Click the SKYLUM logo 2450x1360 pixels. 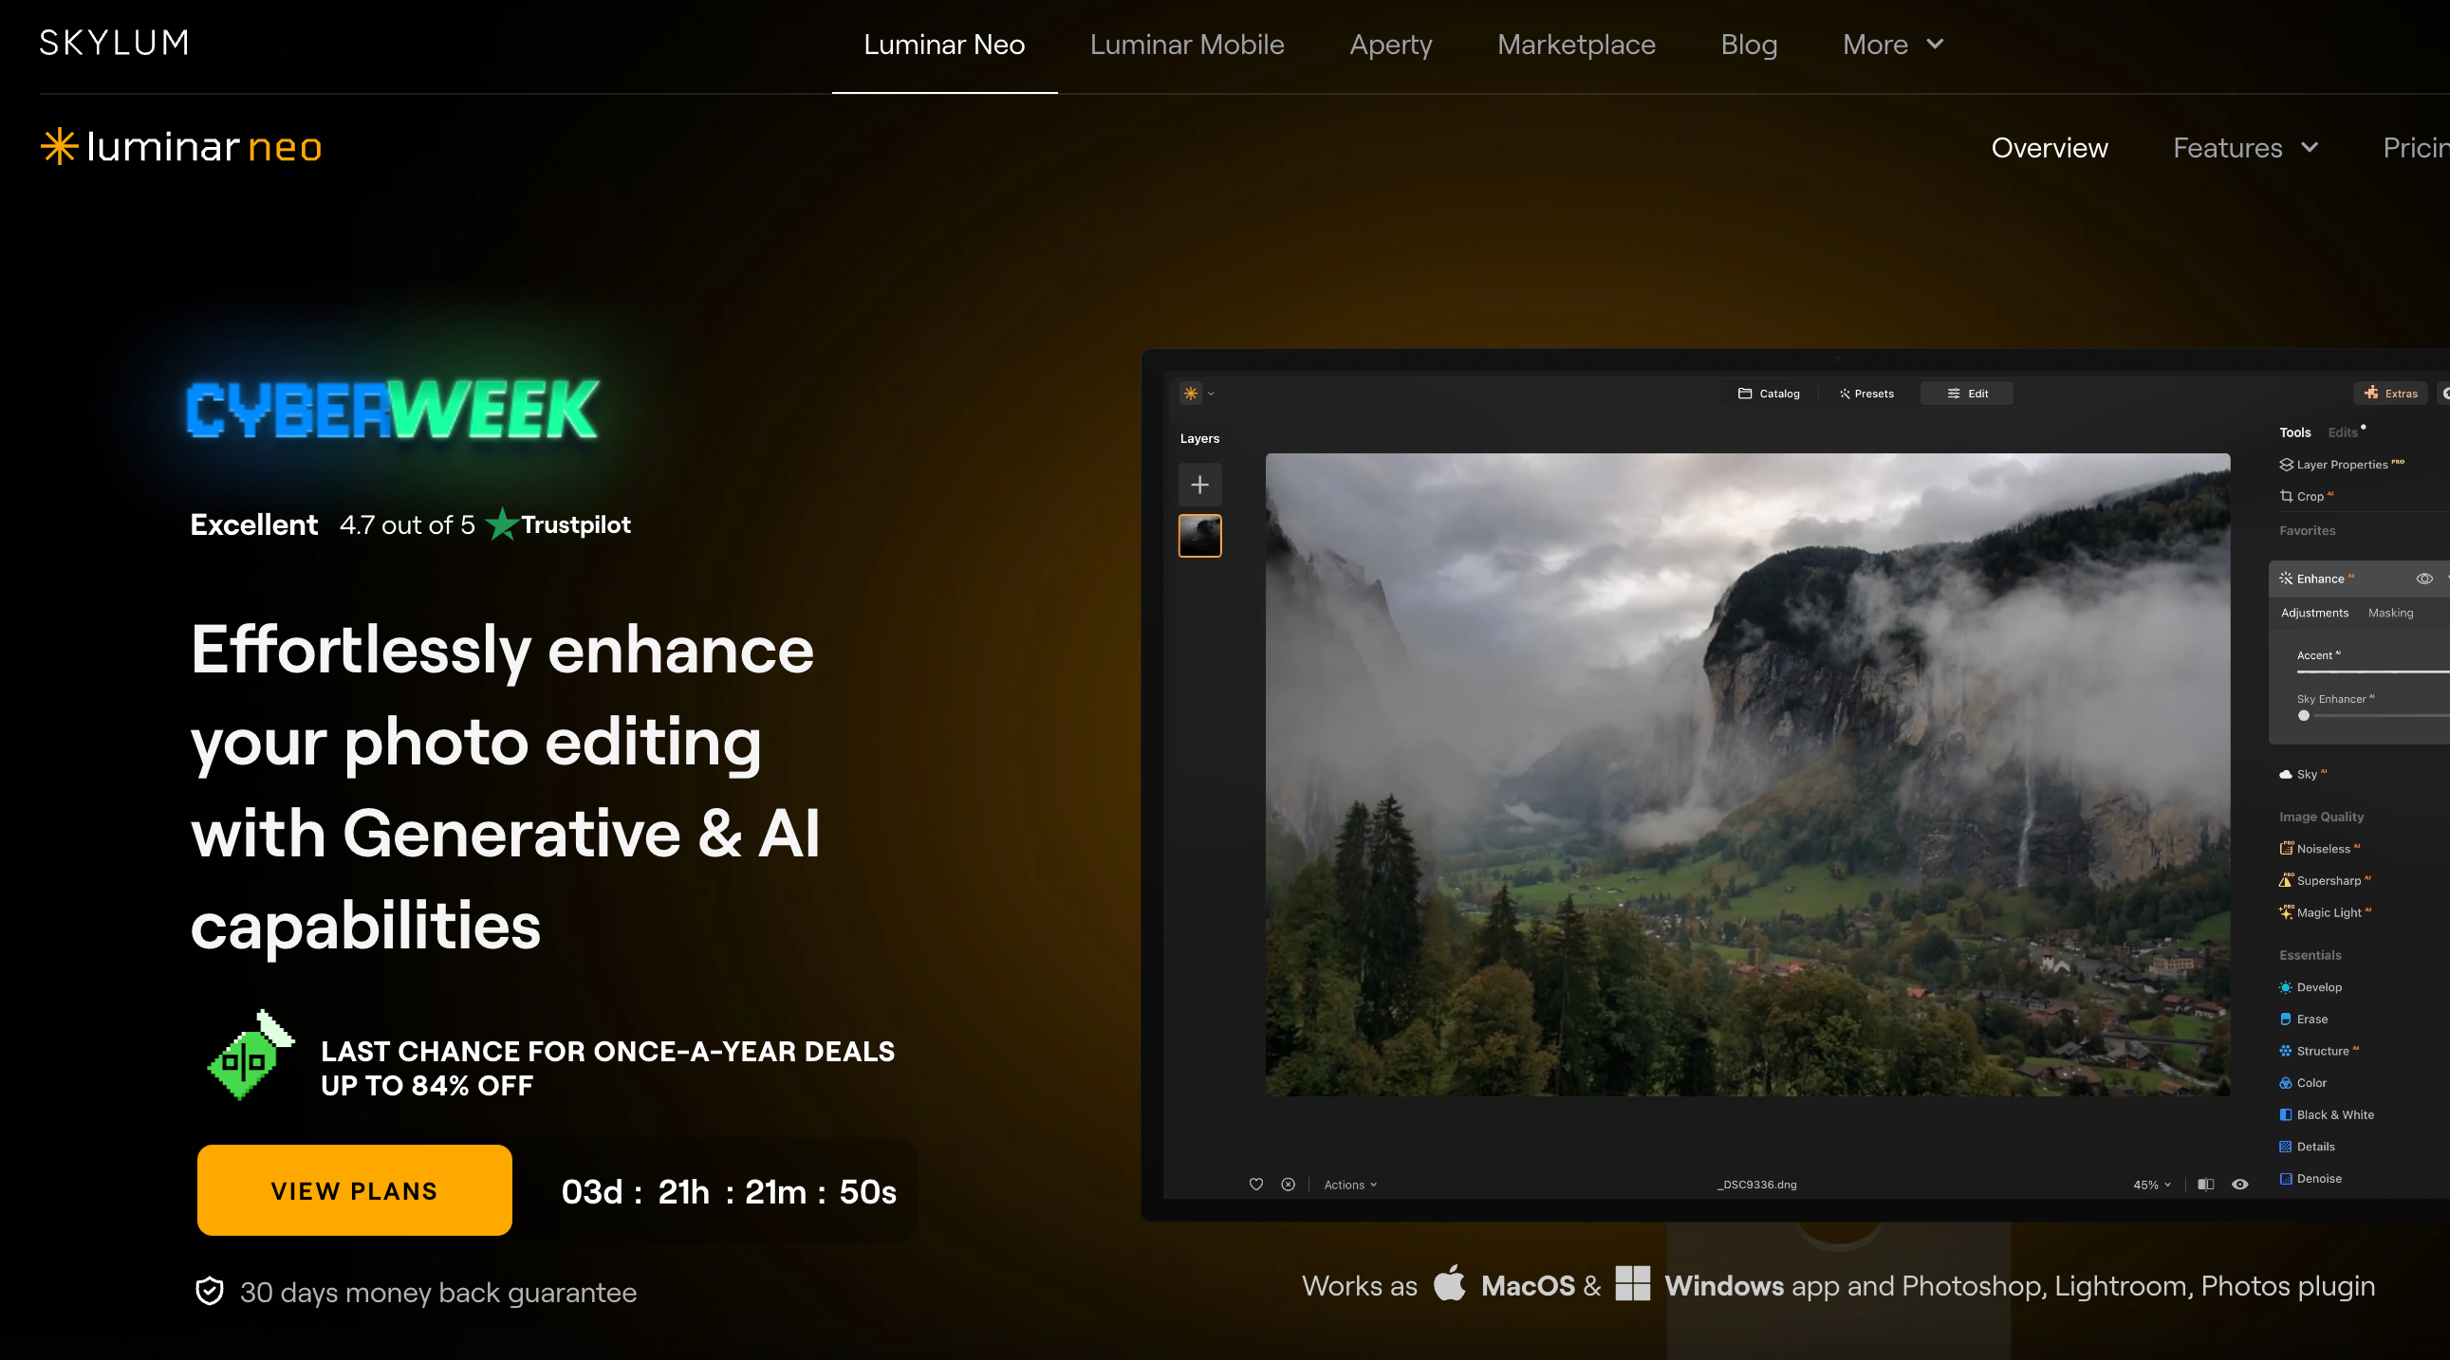tap(114, 43)
